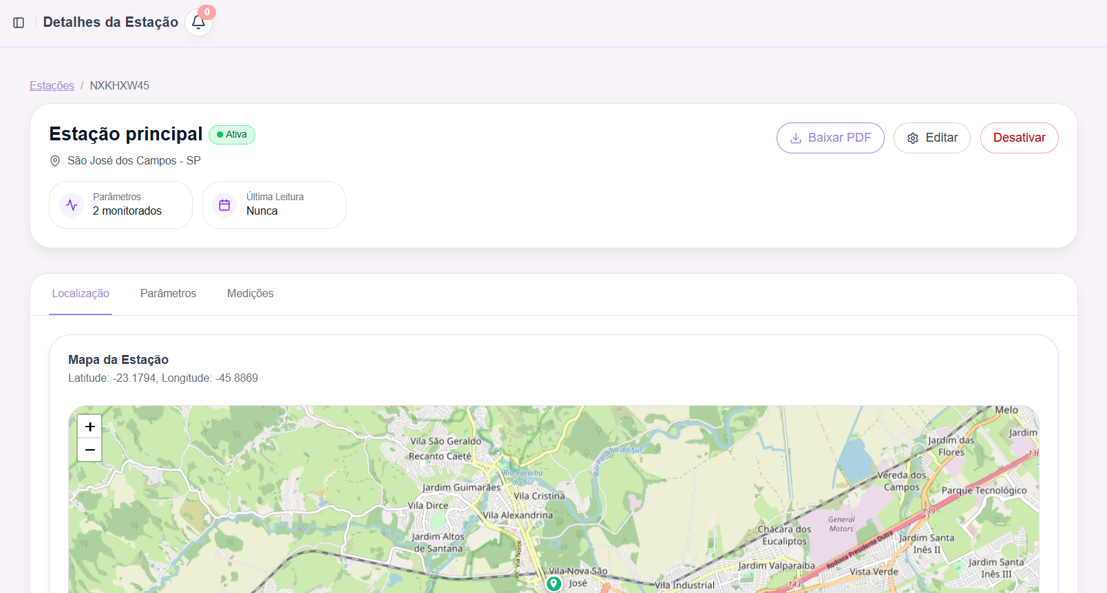Click the Última Leitura Nunca card
The image size is (1107, 593).
(274, 205)
